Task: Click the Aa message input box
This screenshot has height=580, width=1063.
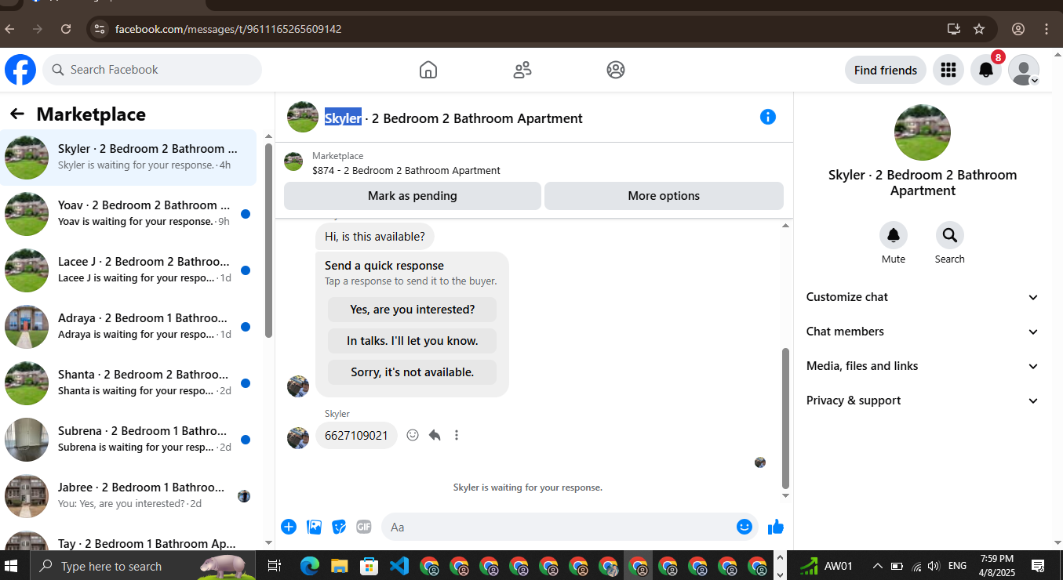Action: pyautogui.click(x=559, y=527)
